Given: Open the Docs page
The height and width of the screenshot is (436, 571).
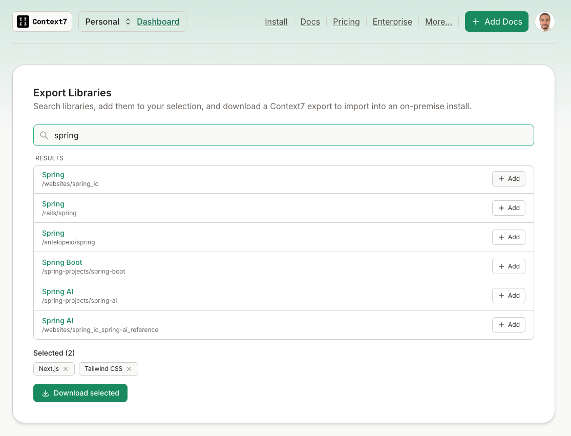Looking at the screenshot, I should (310, 22).
